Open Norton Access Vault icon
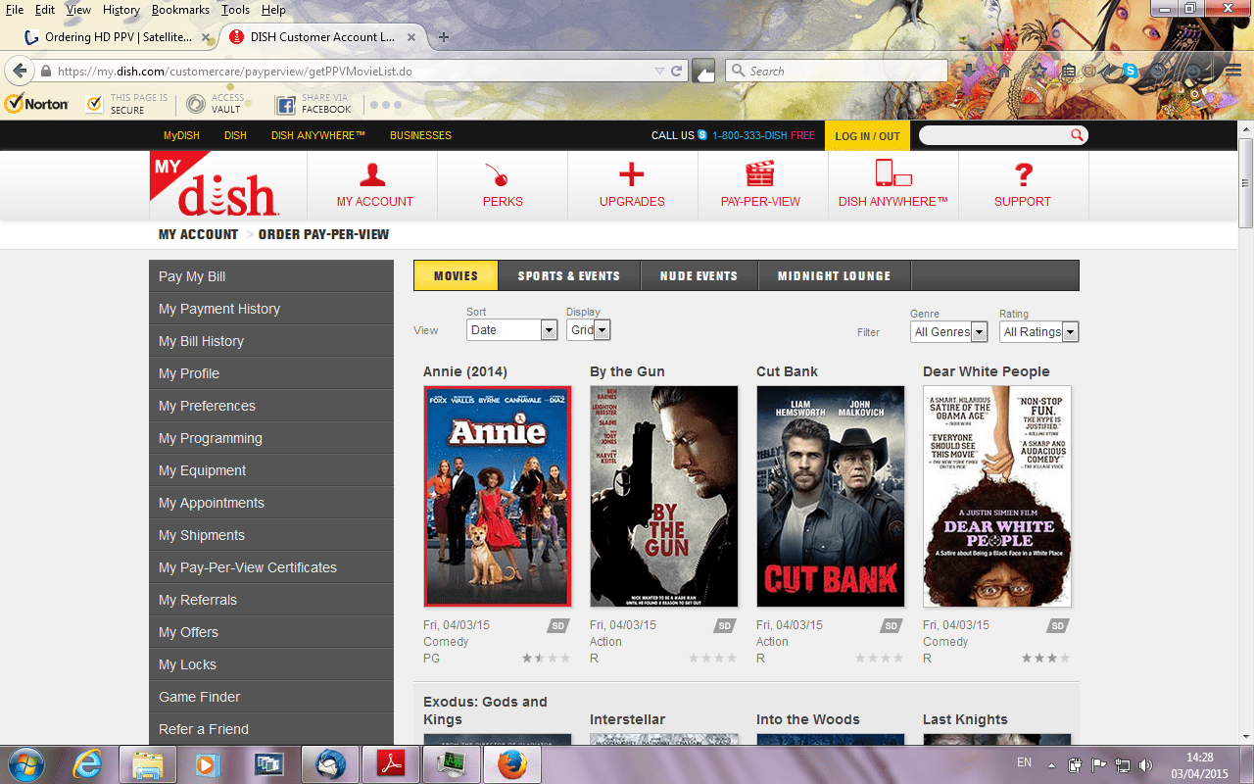 pos(196,104)
